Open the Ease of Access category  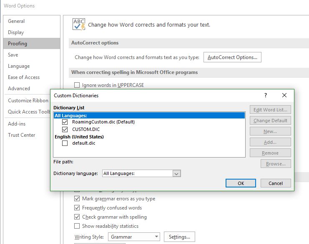tap(32, 77)
